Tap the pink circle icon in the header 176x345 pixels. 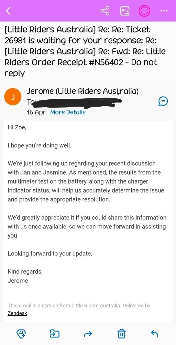click(144, 11)
